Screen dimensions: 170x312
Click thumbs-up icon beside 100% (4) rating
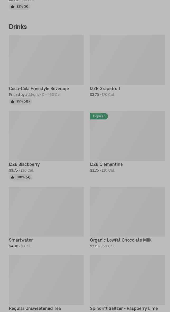[13, 177]
